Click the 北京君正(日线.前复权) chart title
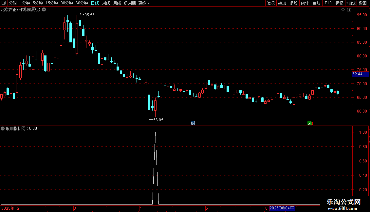 (21, 10)
